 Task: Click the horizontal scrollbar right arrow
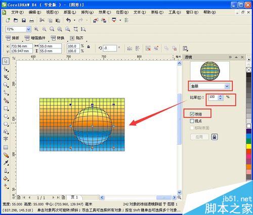tap(174, 197)
